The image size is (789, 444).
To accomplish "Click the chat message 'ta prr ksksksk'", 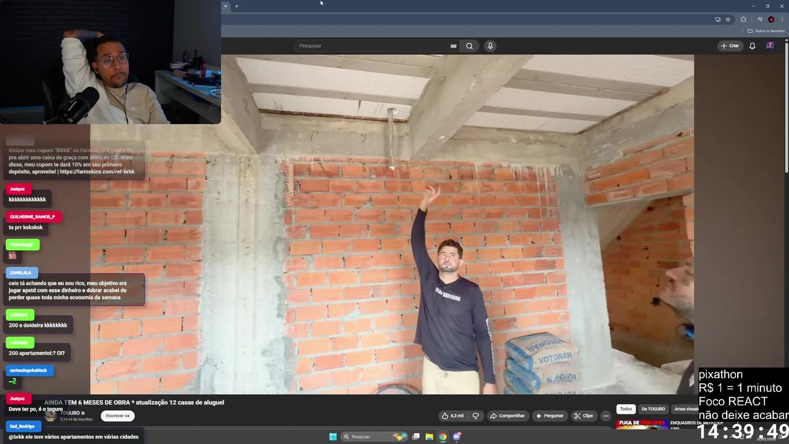I will [26, 228].
